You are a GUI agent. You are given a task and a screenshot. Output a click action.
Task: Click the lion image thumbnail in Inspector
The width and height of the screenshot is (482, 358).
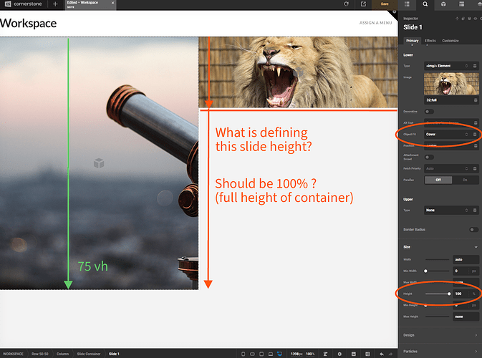click(x=451, y=84)
